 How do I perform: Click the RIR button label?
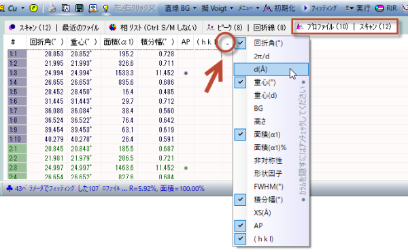392,8
